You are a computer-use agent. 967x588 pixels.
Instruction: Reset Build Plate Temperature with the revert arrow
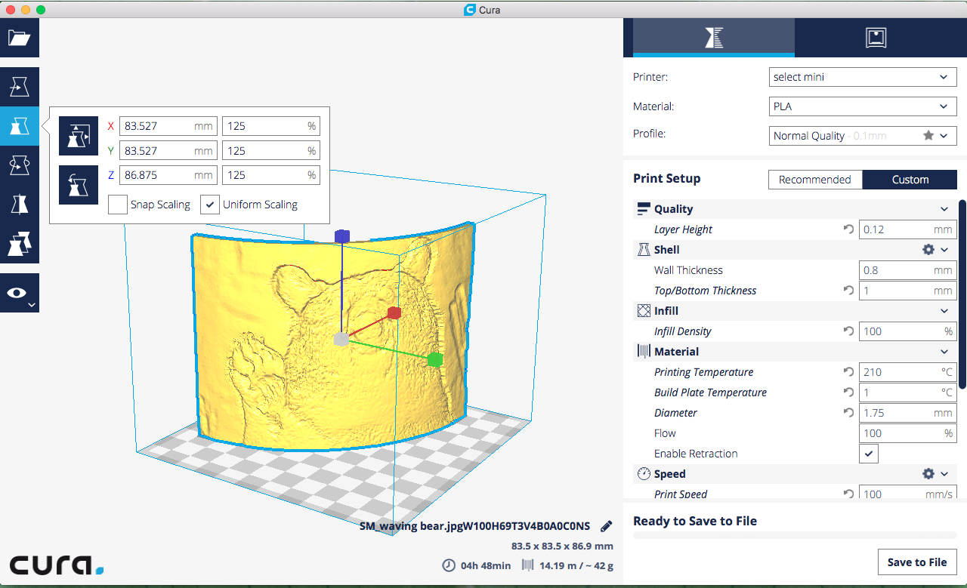(848, 393)
